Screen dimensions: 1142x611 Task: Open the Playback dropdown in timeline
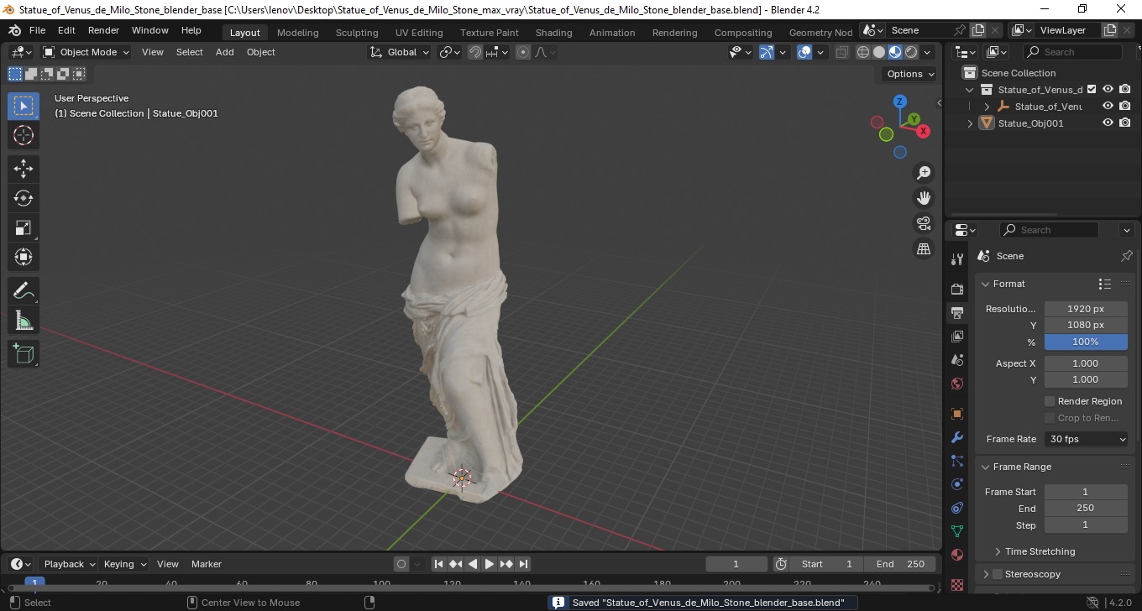coord(68,564)
